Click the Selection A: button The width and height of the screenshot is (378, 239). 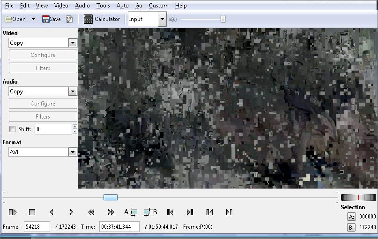[x=351, y=217]
